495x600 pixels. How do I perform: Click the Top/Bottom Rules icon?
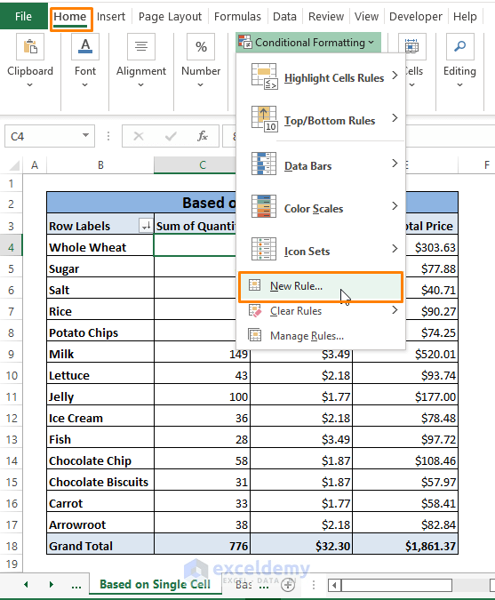264,119
